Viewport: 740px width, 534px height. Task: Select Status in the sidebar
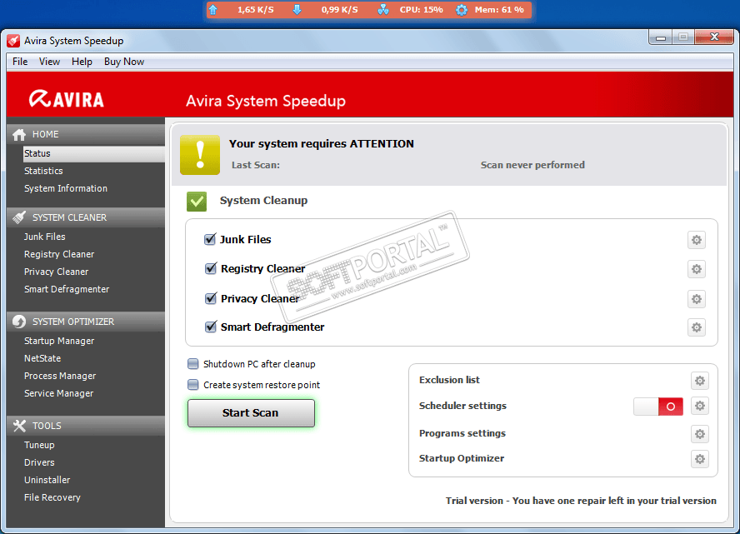coord(94,154)
